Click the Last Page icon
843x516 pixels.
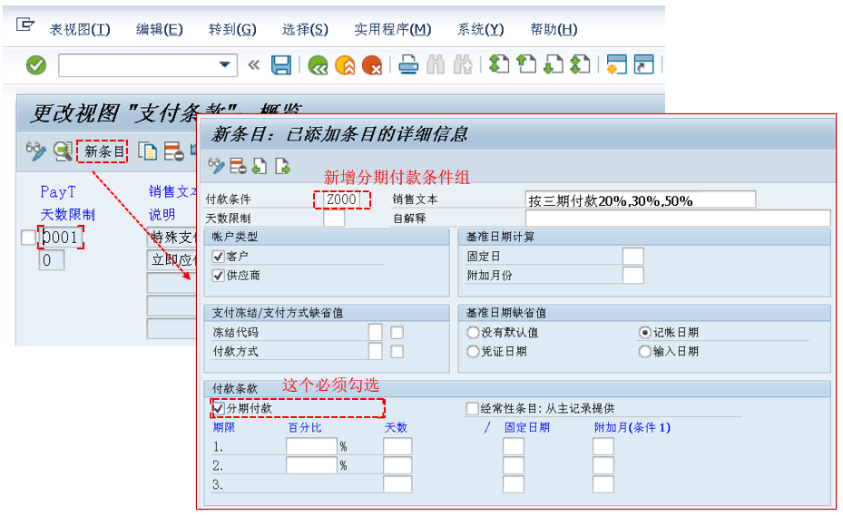point(580,64)
